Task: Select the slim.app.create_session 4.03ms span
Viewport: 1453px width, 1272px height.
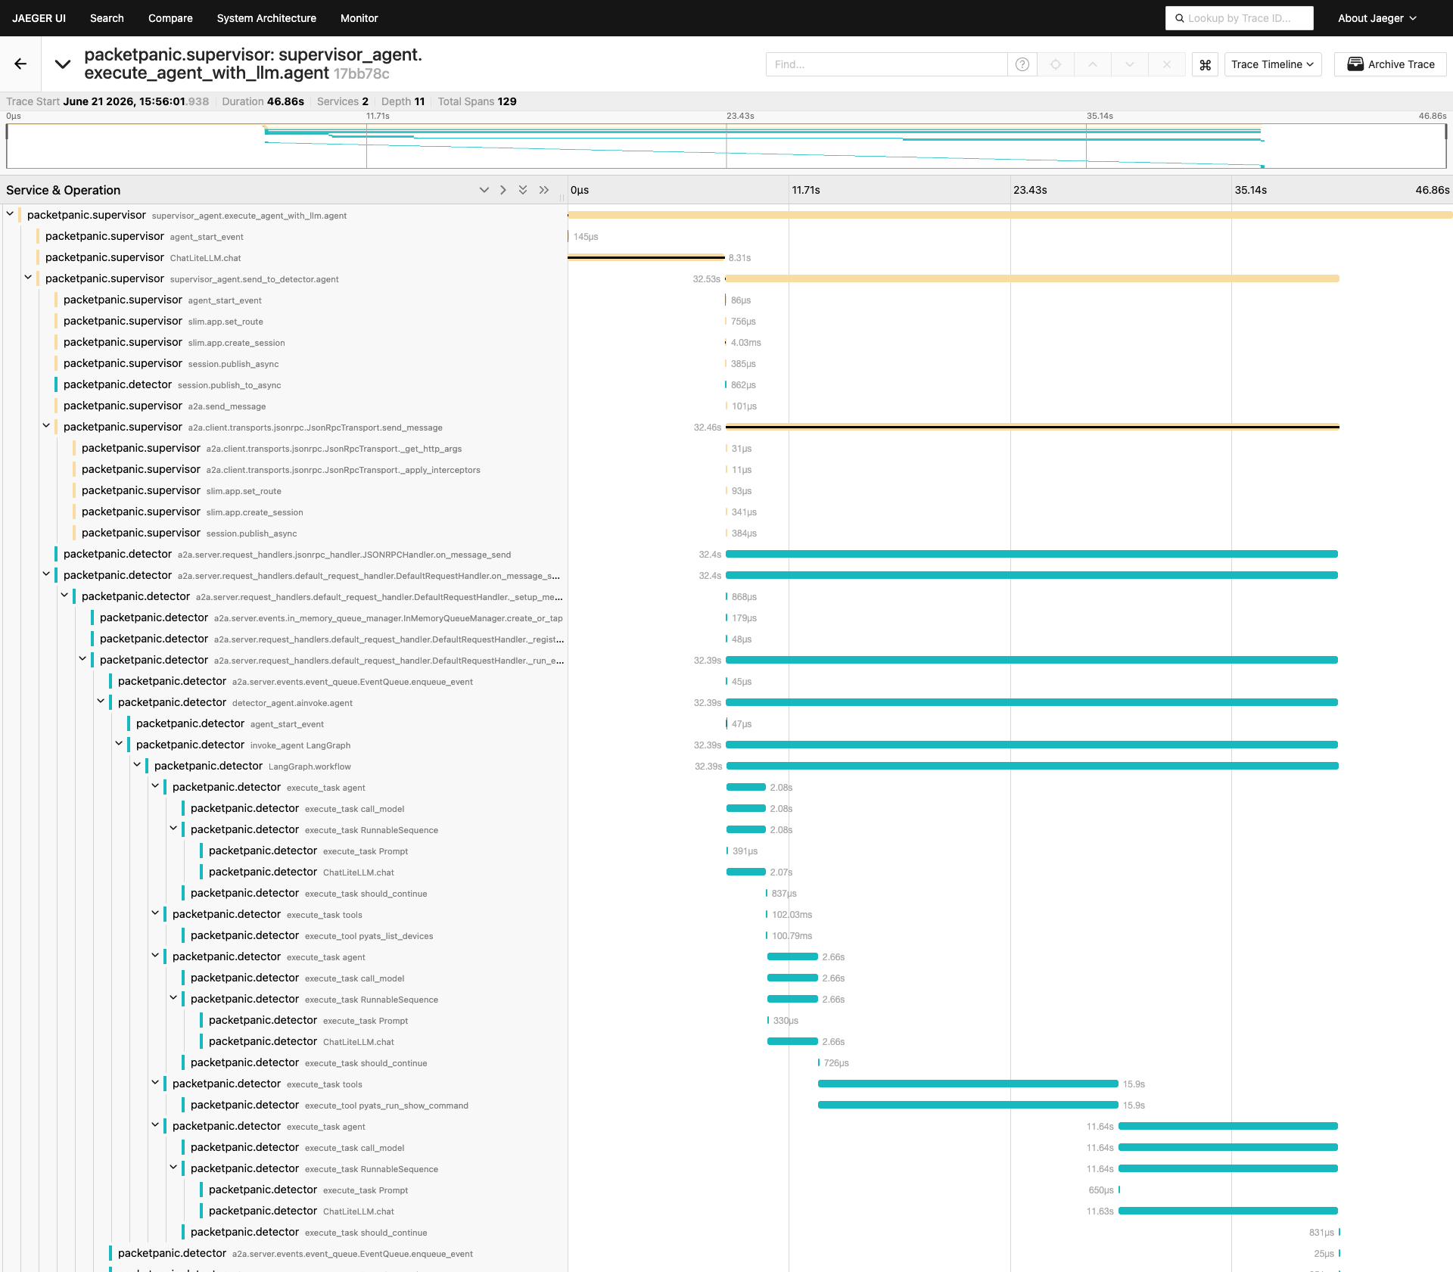Action: coord(310,342)
